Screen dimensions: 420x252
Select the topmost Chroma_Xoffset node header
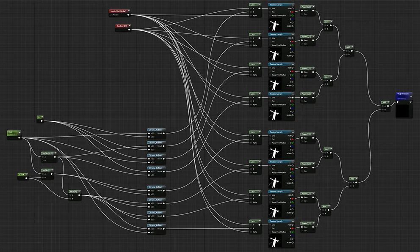click(155, 130)
